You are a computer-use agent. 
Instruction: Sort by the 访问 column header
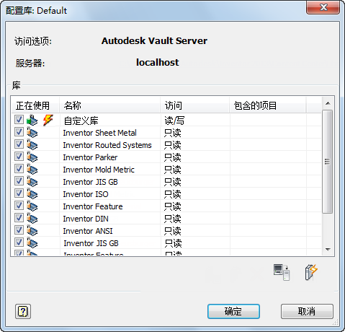194,105
